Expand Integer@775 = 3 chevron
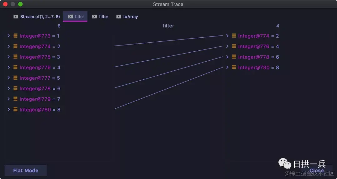Image resolution: width=337 pixels, height=179 pixels. tap(9, 57)
